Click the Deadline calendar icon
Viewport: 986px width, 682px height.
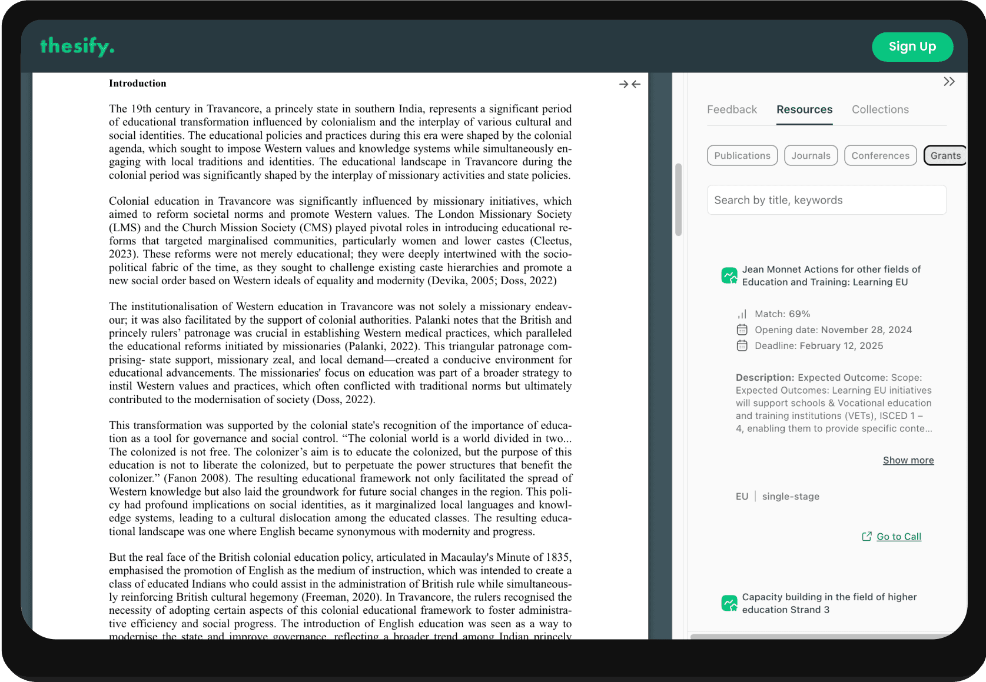pyautogui.click(x=742, y=345)
